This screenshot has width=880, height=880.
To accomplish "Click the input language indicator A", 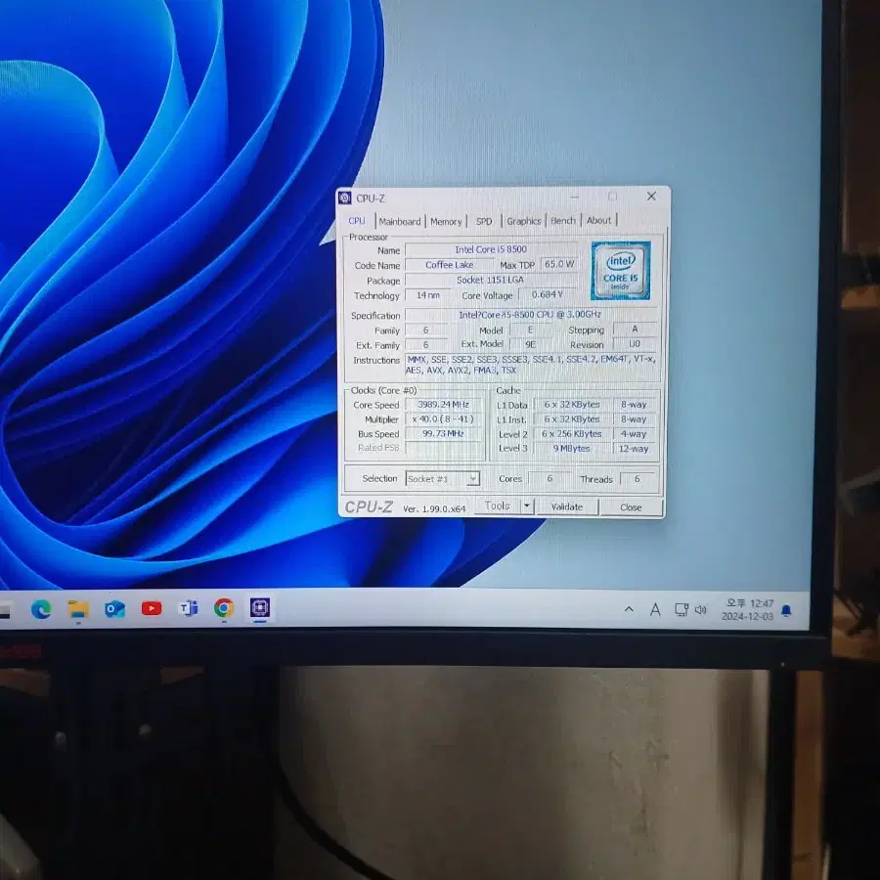I will 655,609.
